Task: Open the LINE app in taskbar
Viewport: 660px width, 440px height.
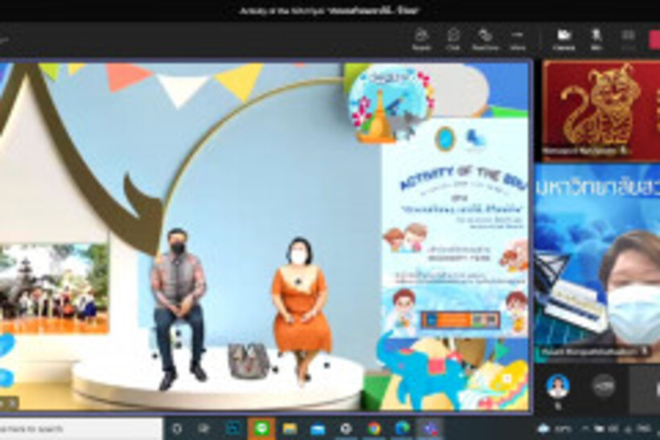Action: pos(261,428)
